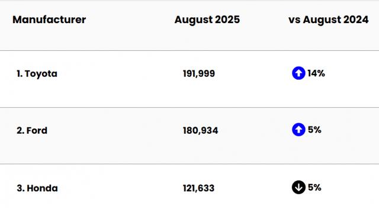Image resolution: width=379 pixels, height=213 pixels.
Task: Click the blue up arrow beside 14%
Action: click(298, 73)
